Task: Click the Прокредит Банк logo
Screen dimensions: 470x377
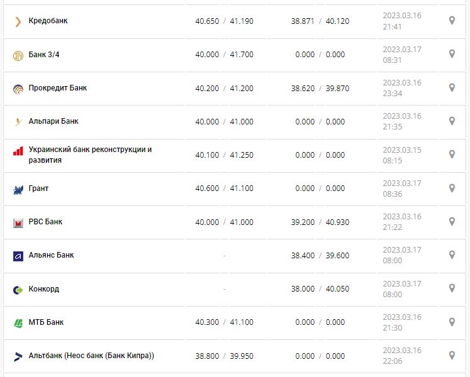Action: [18, 89]
